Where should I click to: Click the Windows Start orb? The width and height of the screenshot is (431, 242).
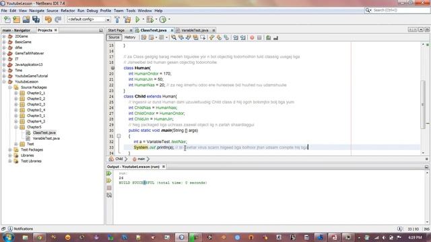[7, 237]
